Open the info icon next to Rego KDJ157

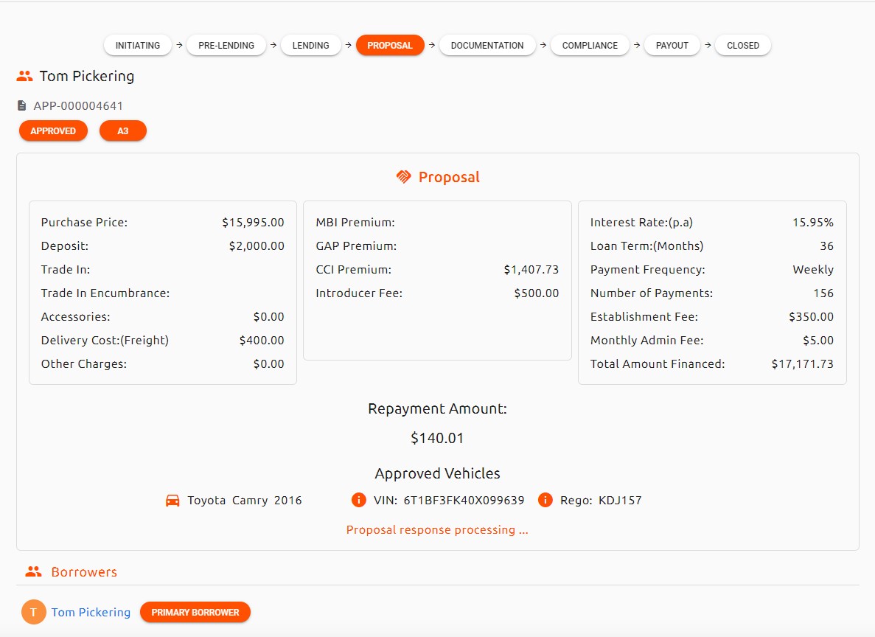545,500
